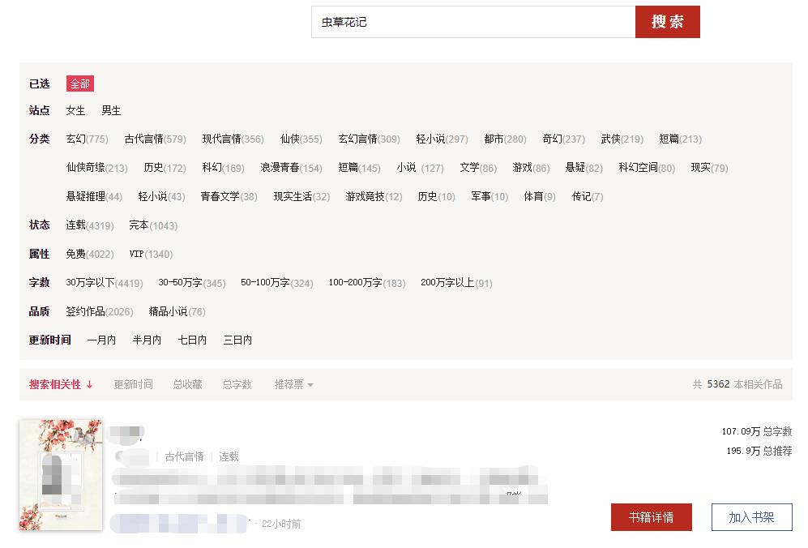
Task: Filter by 完本 status
Action: click(138, 225)
